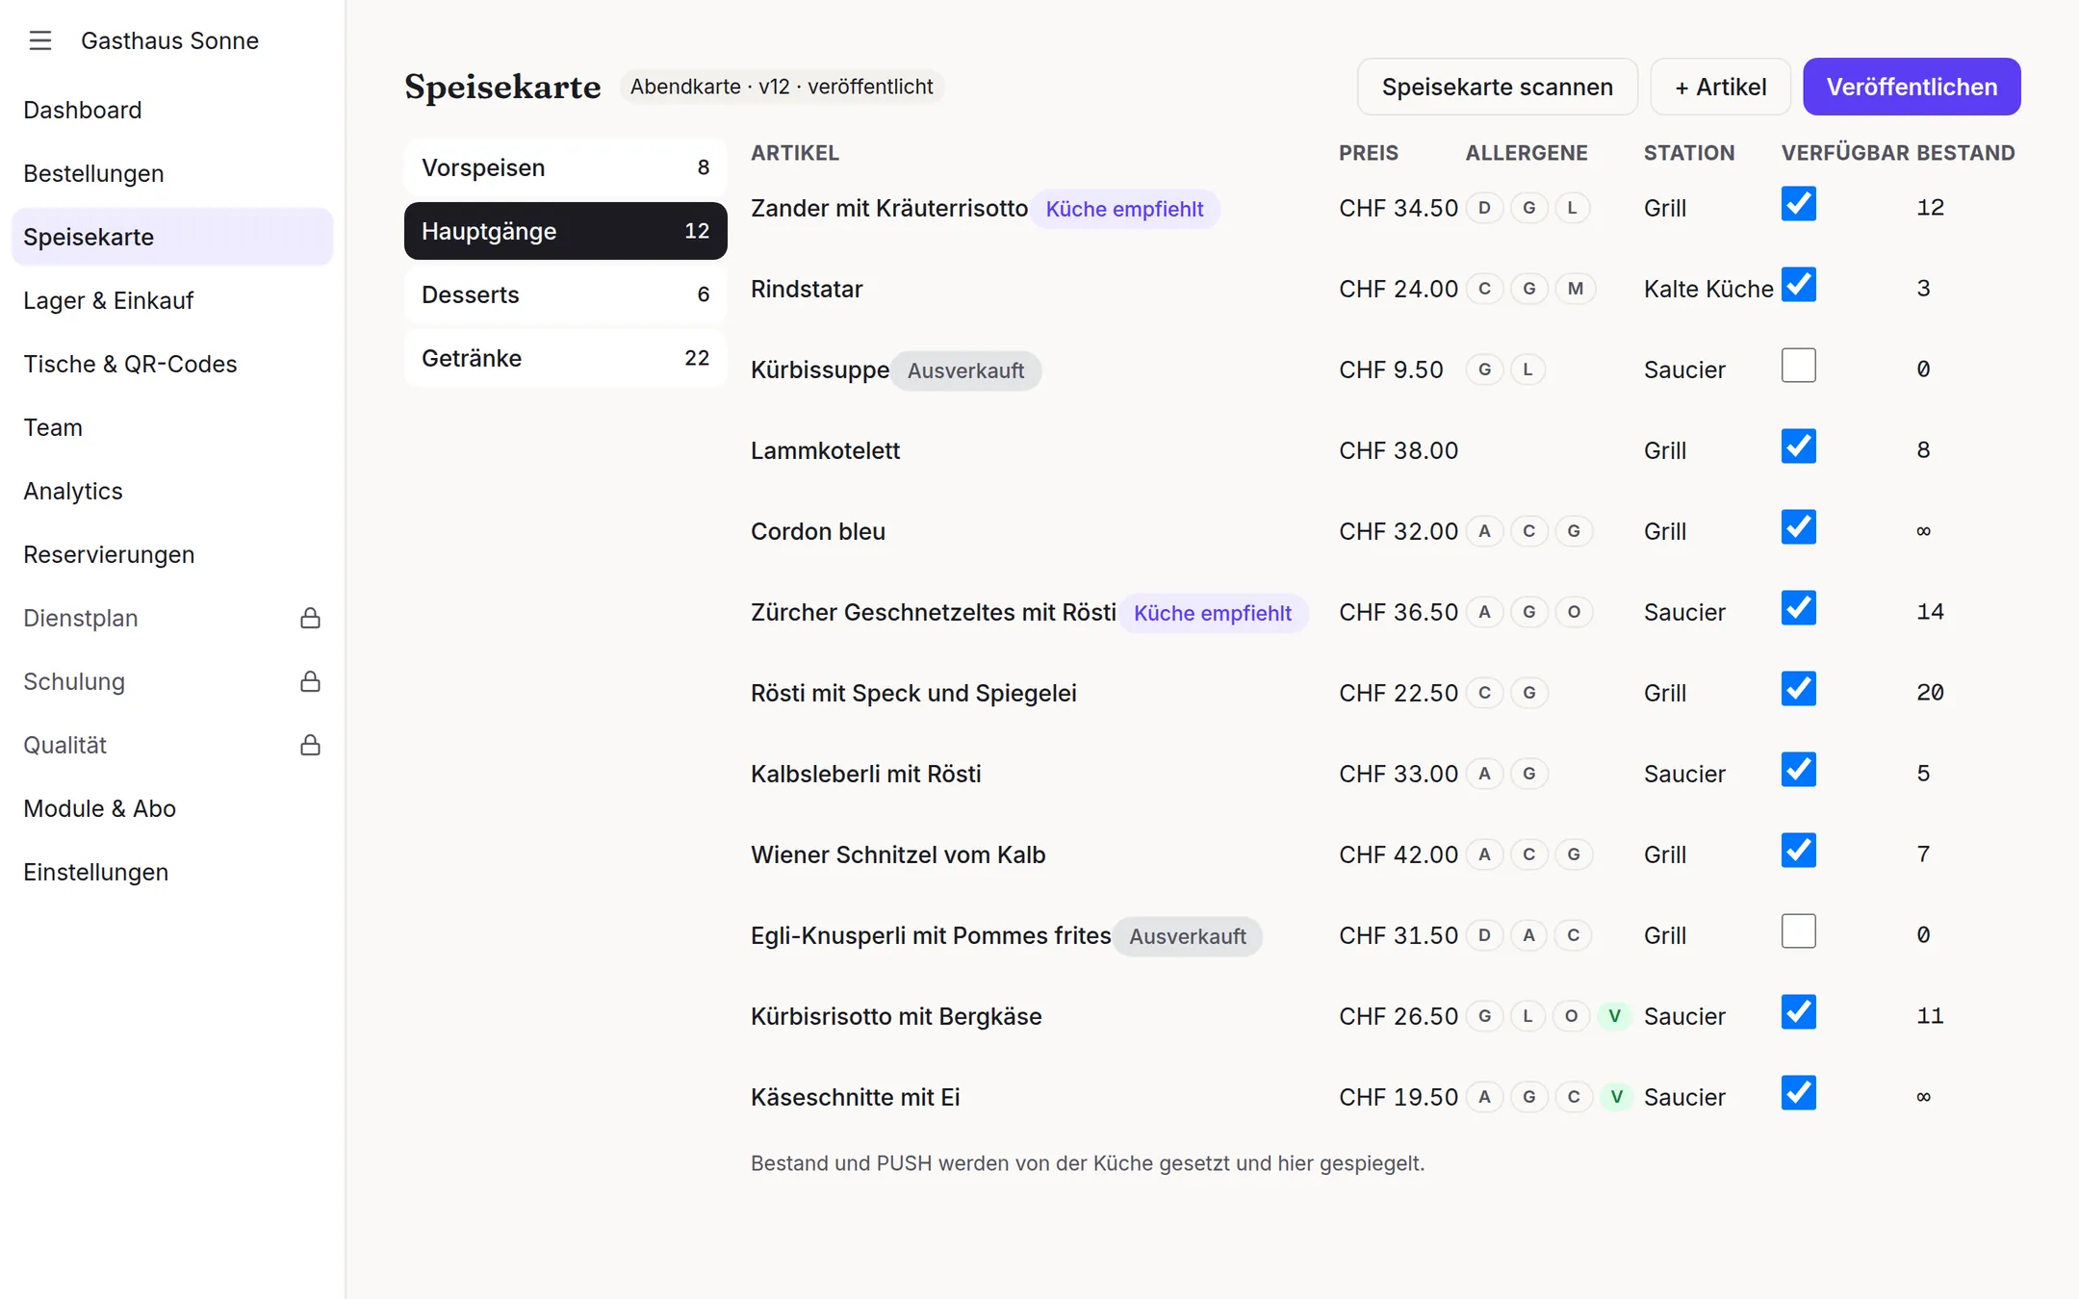The image size is (2079, 1299).
Task: Toggle the Cordon bleu availability checkbox
Action: 1798,527
